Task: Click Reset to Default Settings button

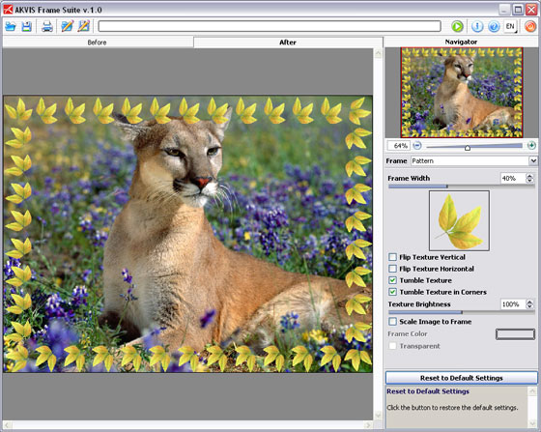Action: (x=462, y=378)
